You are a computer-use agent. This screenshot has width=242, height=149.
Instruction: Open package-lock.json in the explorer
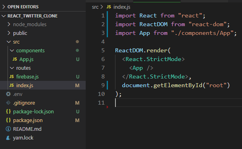(x=33, y=112)
